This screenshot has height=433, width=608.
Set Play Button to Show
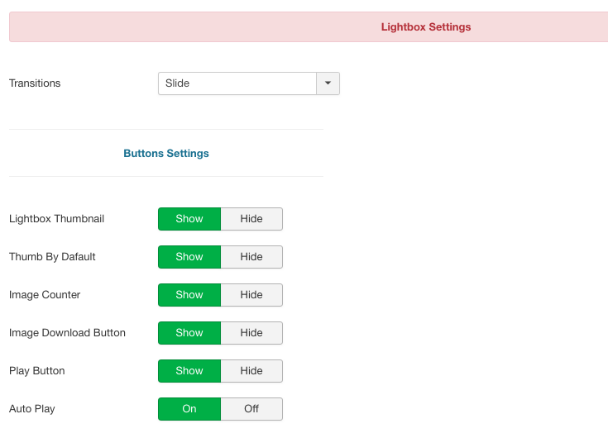(x=189, y=371)
